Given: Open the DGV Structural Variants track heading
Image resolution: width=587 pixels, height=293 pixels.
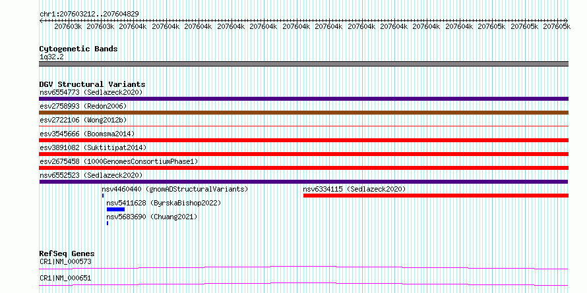Looking at the screenshot, I should tap(92, 84).
